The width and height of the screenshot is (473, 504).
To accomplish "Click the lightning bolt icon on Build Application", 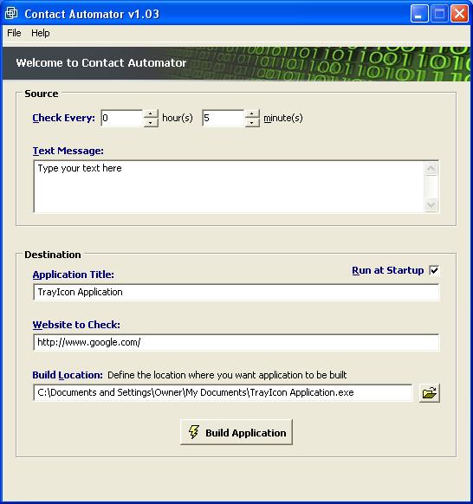I will click(193, 432).
